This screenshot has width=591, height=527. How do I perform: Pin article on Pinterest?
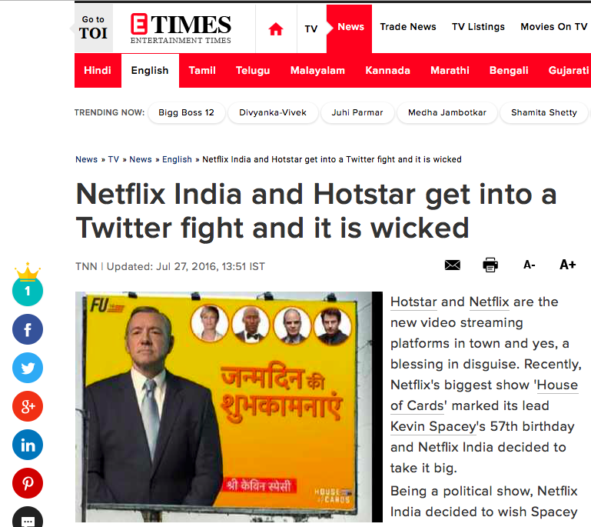pyautogui.click(x=28, y=483)
